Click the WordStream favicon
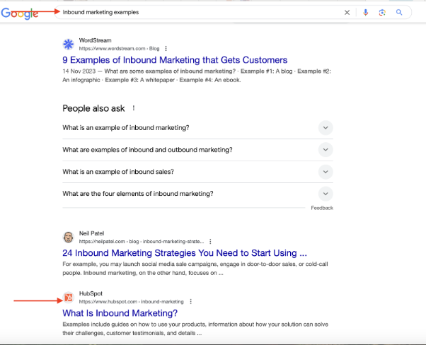426x345 pixels. pyautogui.click(x=69, y=45)
